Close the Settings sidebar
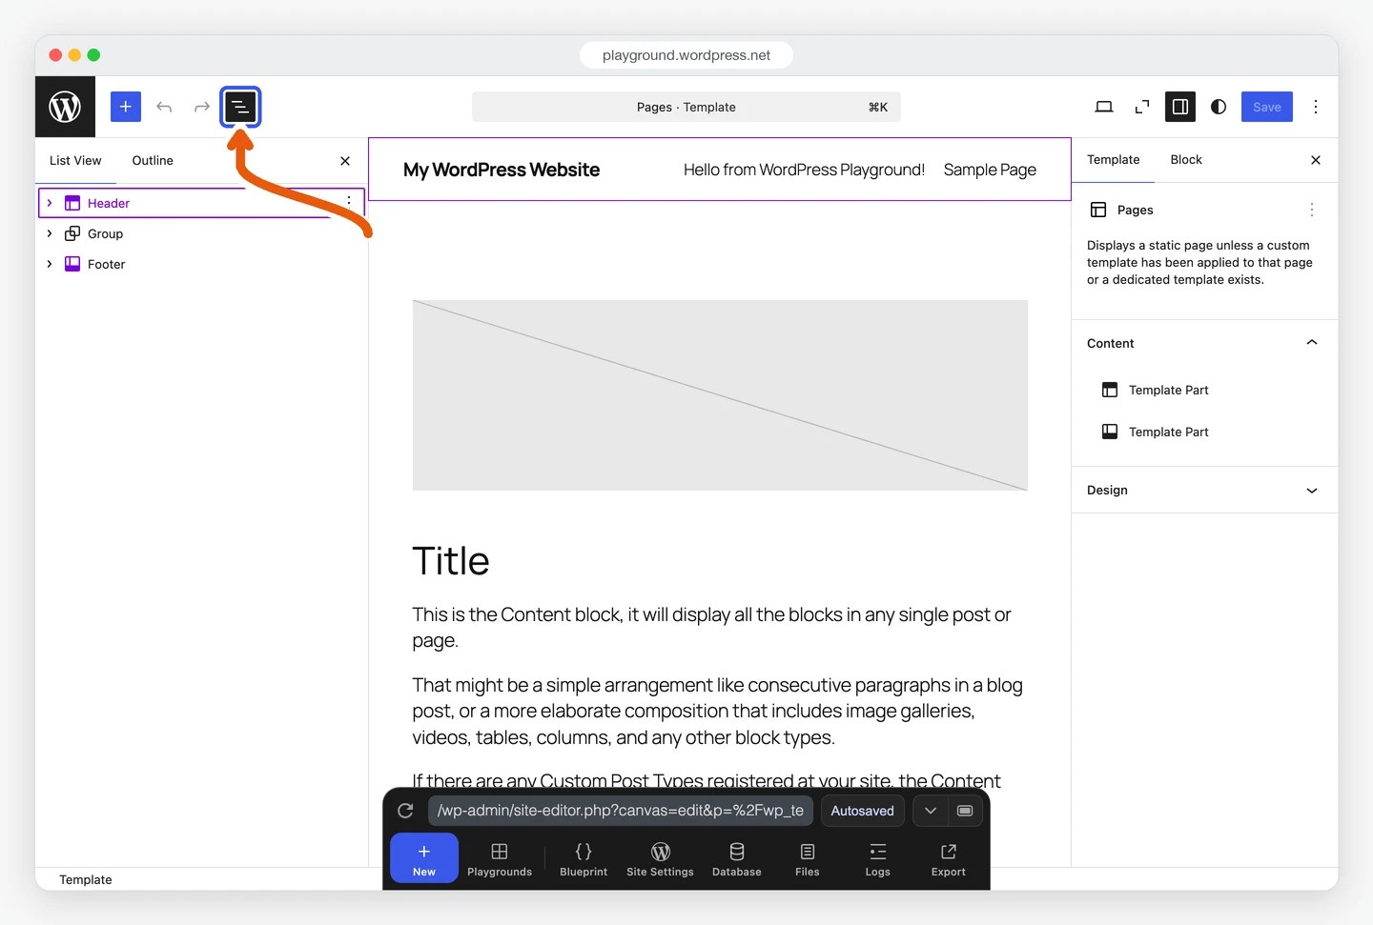1373x925 pixels. 1316,160
